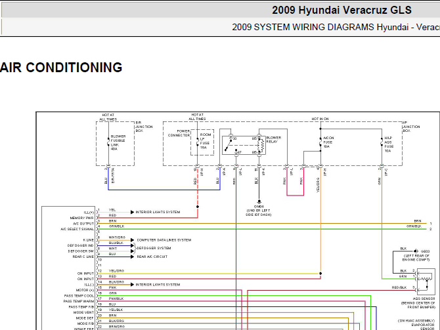
Task: Click the 'EVAPORATOR SENSOR' label
Action: pos(423,327)
